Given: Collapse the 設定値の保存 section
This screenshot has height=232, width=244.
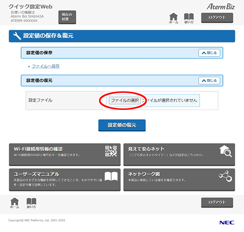Looking at the screenshot, I should 209,53.
